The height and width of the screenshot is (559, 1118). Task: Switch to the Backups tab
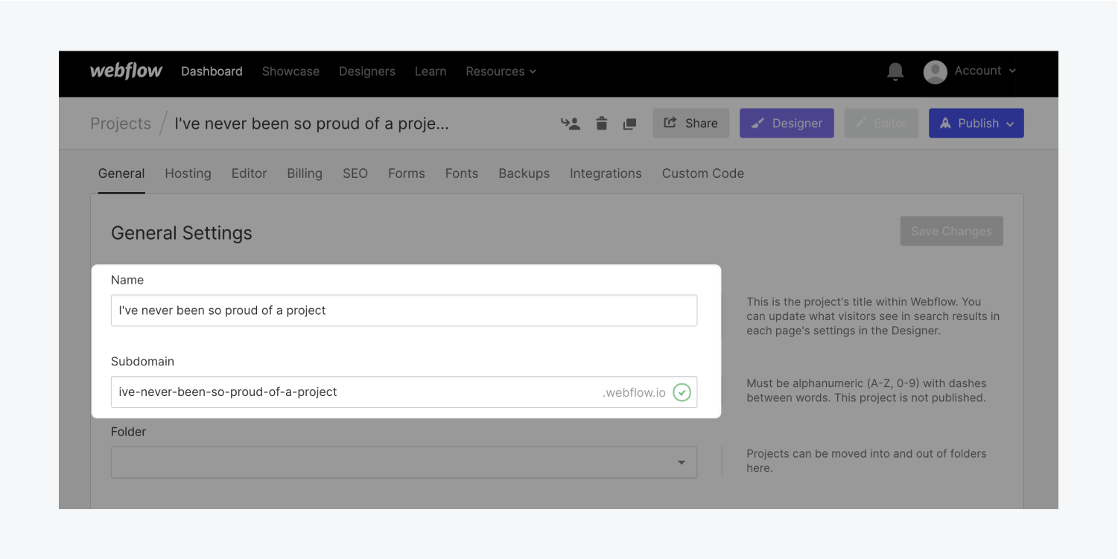click(524, 173)
